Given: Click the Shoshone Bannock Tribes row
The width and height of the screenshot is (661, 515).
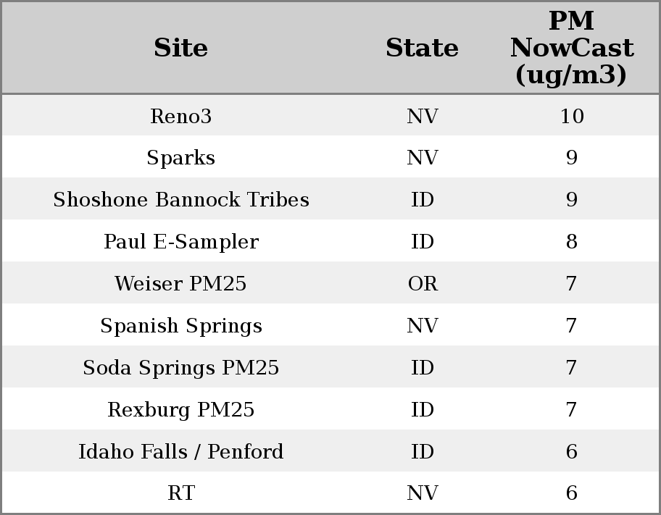Looking at the screenshot, I should point(181,200).
